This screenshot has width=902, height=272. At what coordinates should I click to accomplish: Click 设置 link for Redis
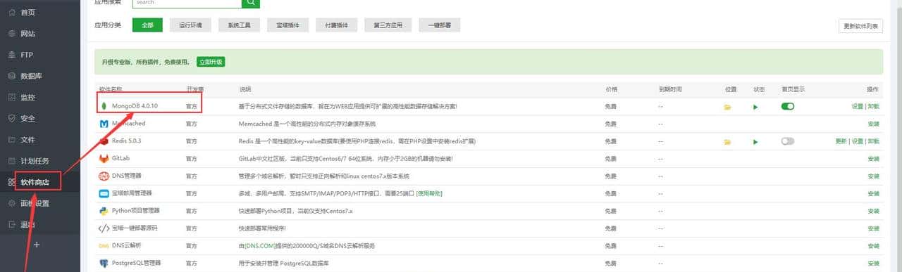(857, 141)
